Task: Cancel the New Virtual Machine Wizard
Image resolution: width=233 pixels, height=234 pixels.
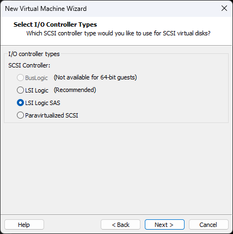Action: pos(209,225)
